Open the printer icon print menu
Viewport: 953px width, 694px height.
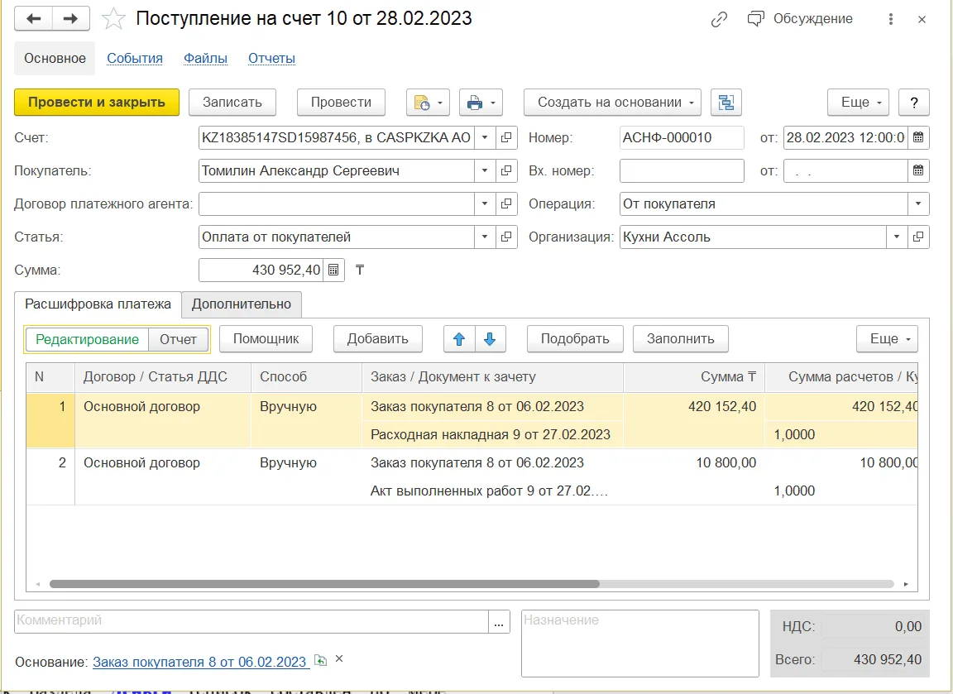click(481, 103)
